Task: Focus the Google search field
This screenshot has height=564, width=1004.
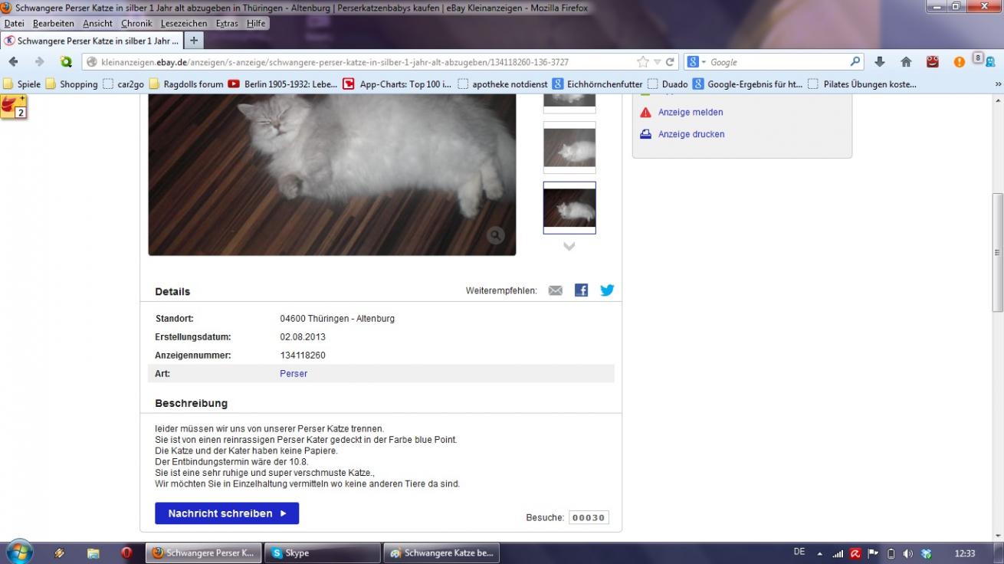Action: pos(778,62)
